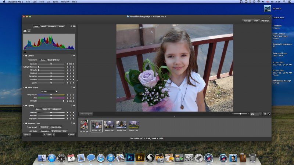Open Adobe Bridge from the Dock
The width and height of the screenshot is (294, 165).
tap(140, 158)
